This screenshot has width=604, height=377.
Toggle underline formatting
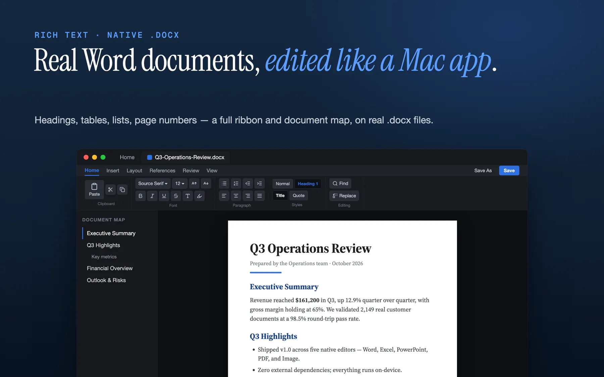click(x=164, y=196)
